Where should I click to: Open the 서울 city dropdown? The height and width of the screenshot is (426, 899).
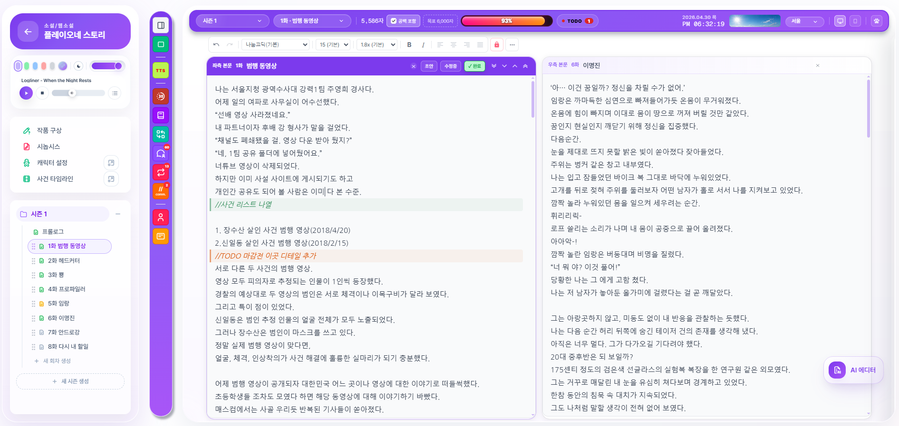tap(804, 21)
